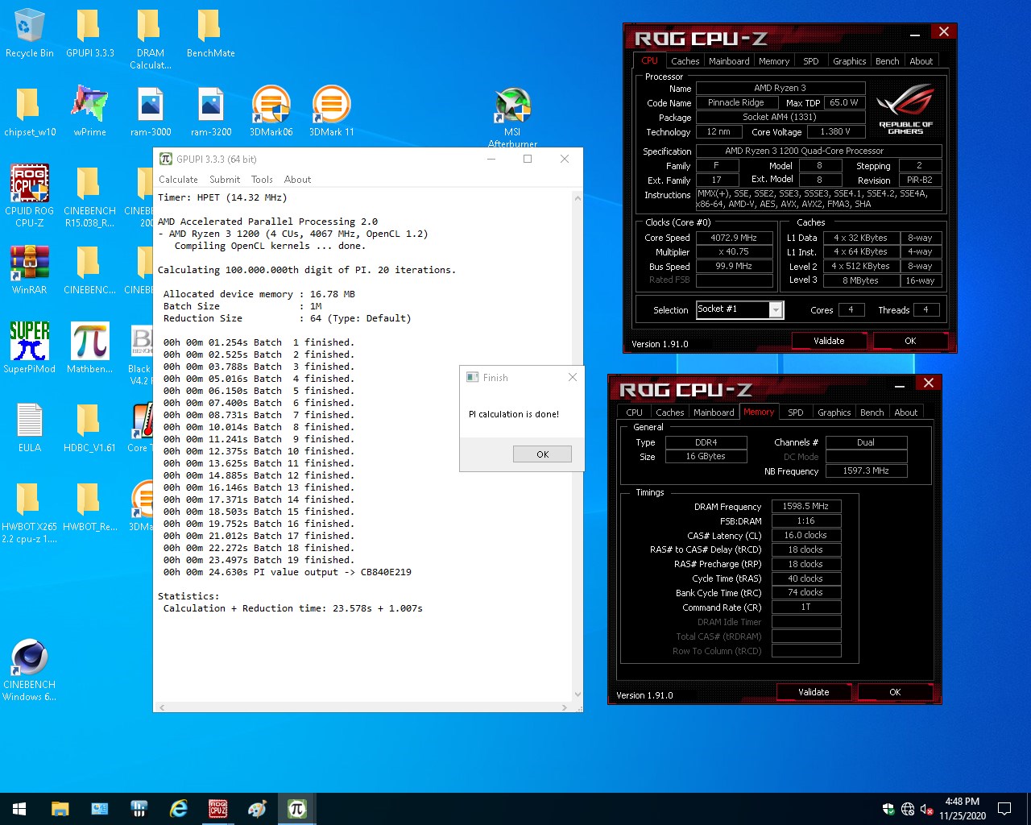Click the Core Speed value 4072.9 MHz
Viewport: 1031px width, 825px height.
[734, 238]
